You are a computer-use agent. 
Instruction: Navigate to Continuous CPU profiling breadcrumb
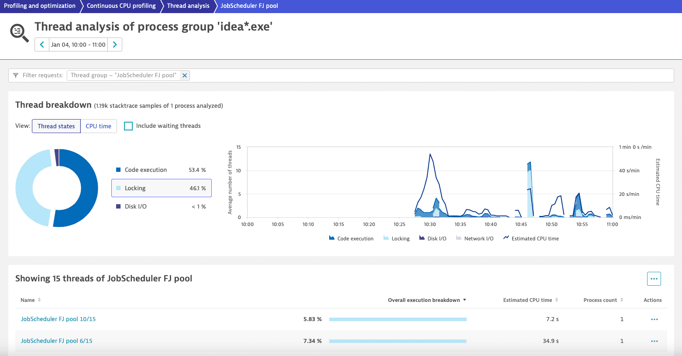[121, 6]
